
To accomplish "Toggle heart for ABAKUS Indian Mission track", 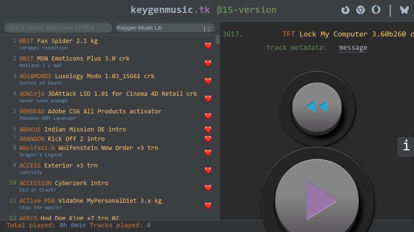I will coord(208,129).
